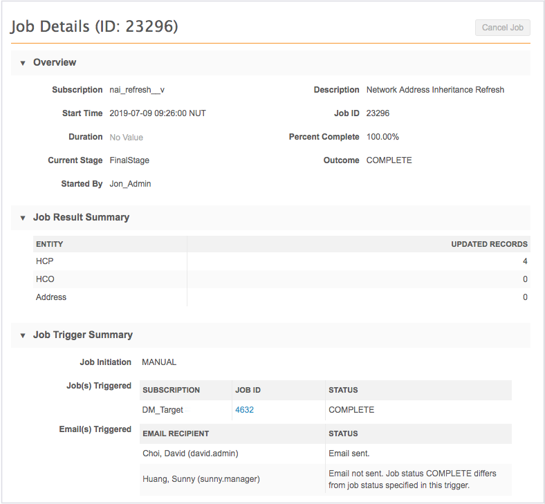Click the UPDATED RECORDS column header
The height and width of the screenshot is (504, 545).
coord(489,244)
